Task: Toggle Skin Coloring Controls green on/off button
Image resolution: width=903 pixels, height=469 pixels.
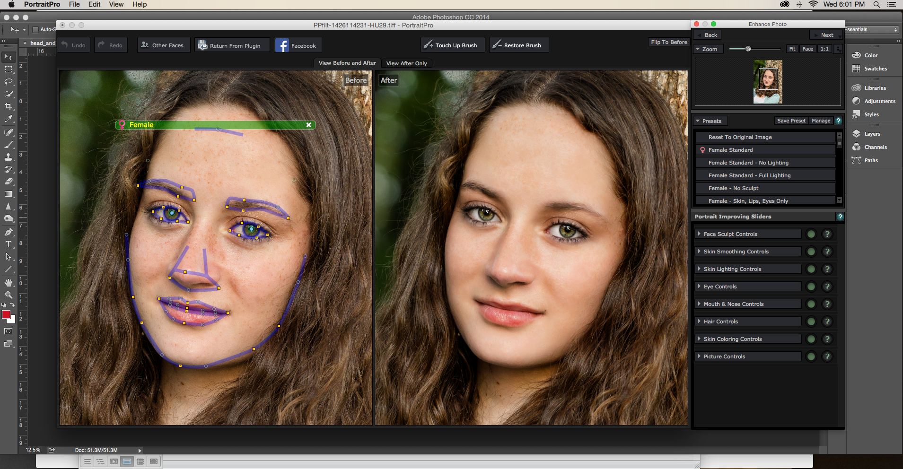Action: coord(811,339)
